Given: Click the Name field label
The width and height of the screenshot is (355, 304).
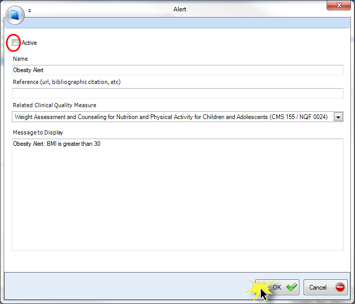Looking at the screenshot, I should pyautogui.click(x=20, y=59).
